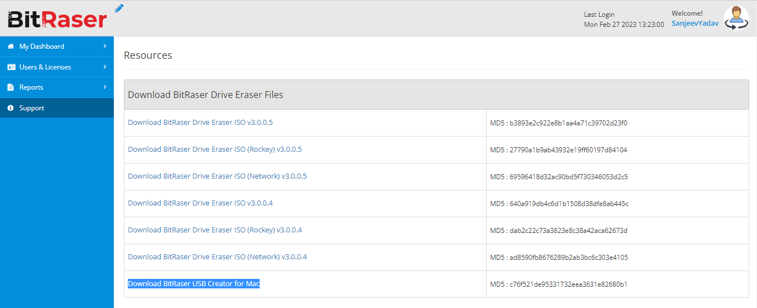The height and width of the screenshot is (308, 757).
Task: Click the SanjeevYadav username link
Action: [695, 24]
